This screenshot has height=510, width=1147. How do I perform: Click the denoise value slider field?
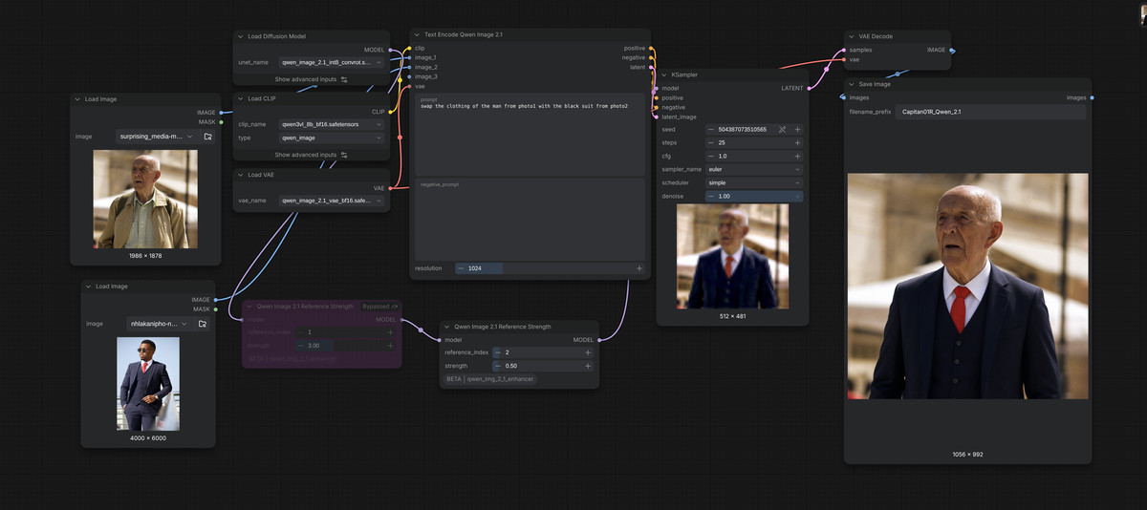coord(754,196)
